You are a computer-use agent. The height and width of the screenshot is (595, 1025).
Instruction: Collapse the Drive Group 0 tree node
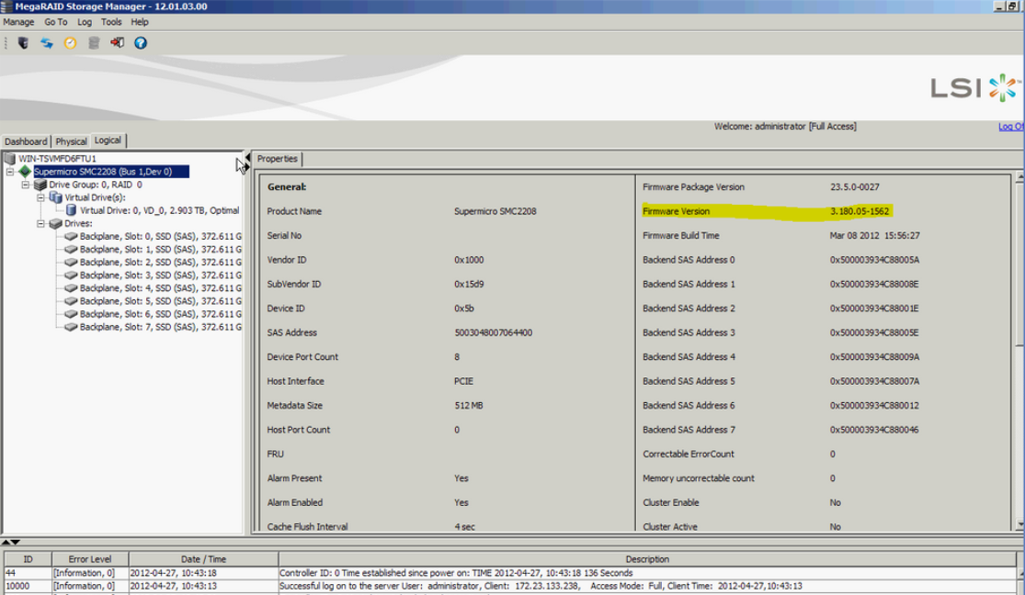point(26,185)
